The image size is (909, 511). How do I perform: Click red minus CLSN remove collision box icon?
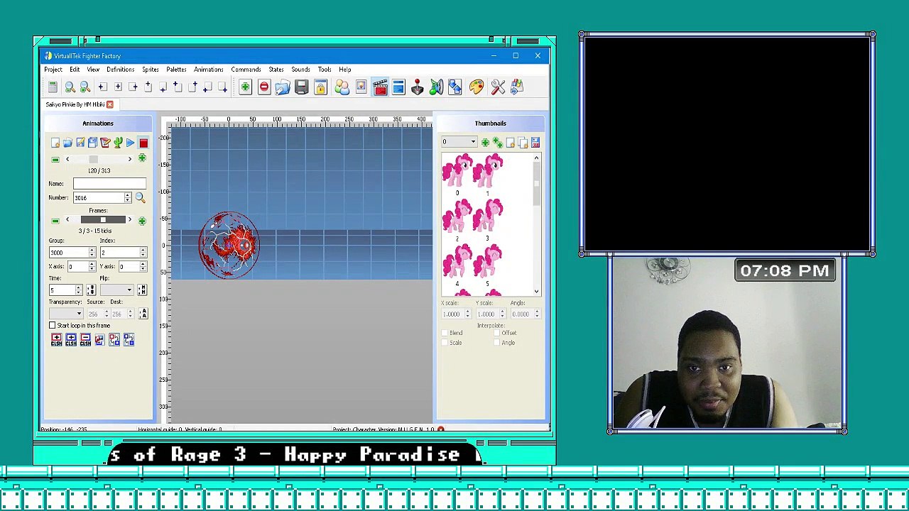tap(85, 340)
